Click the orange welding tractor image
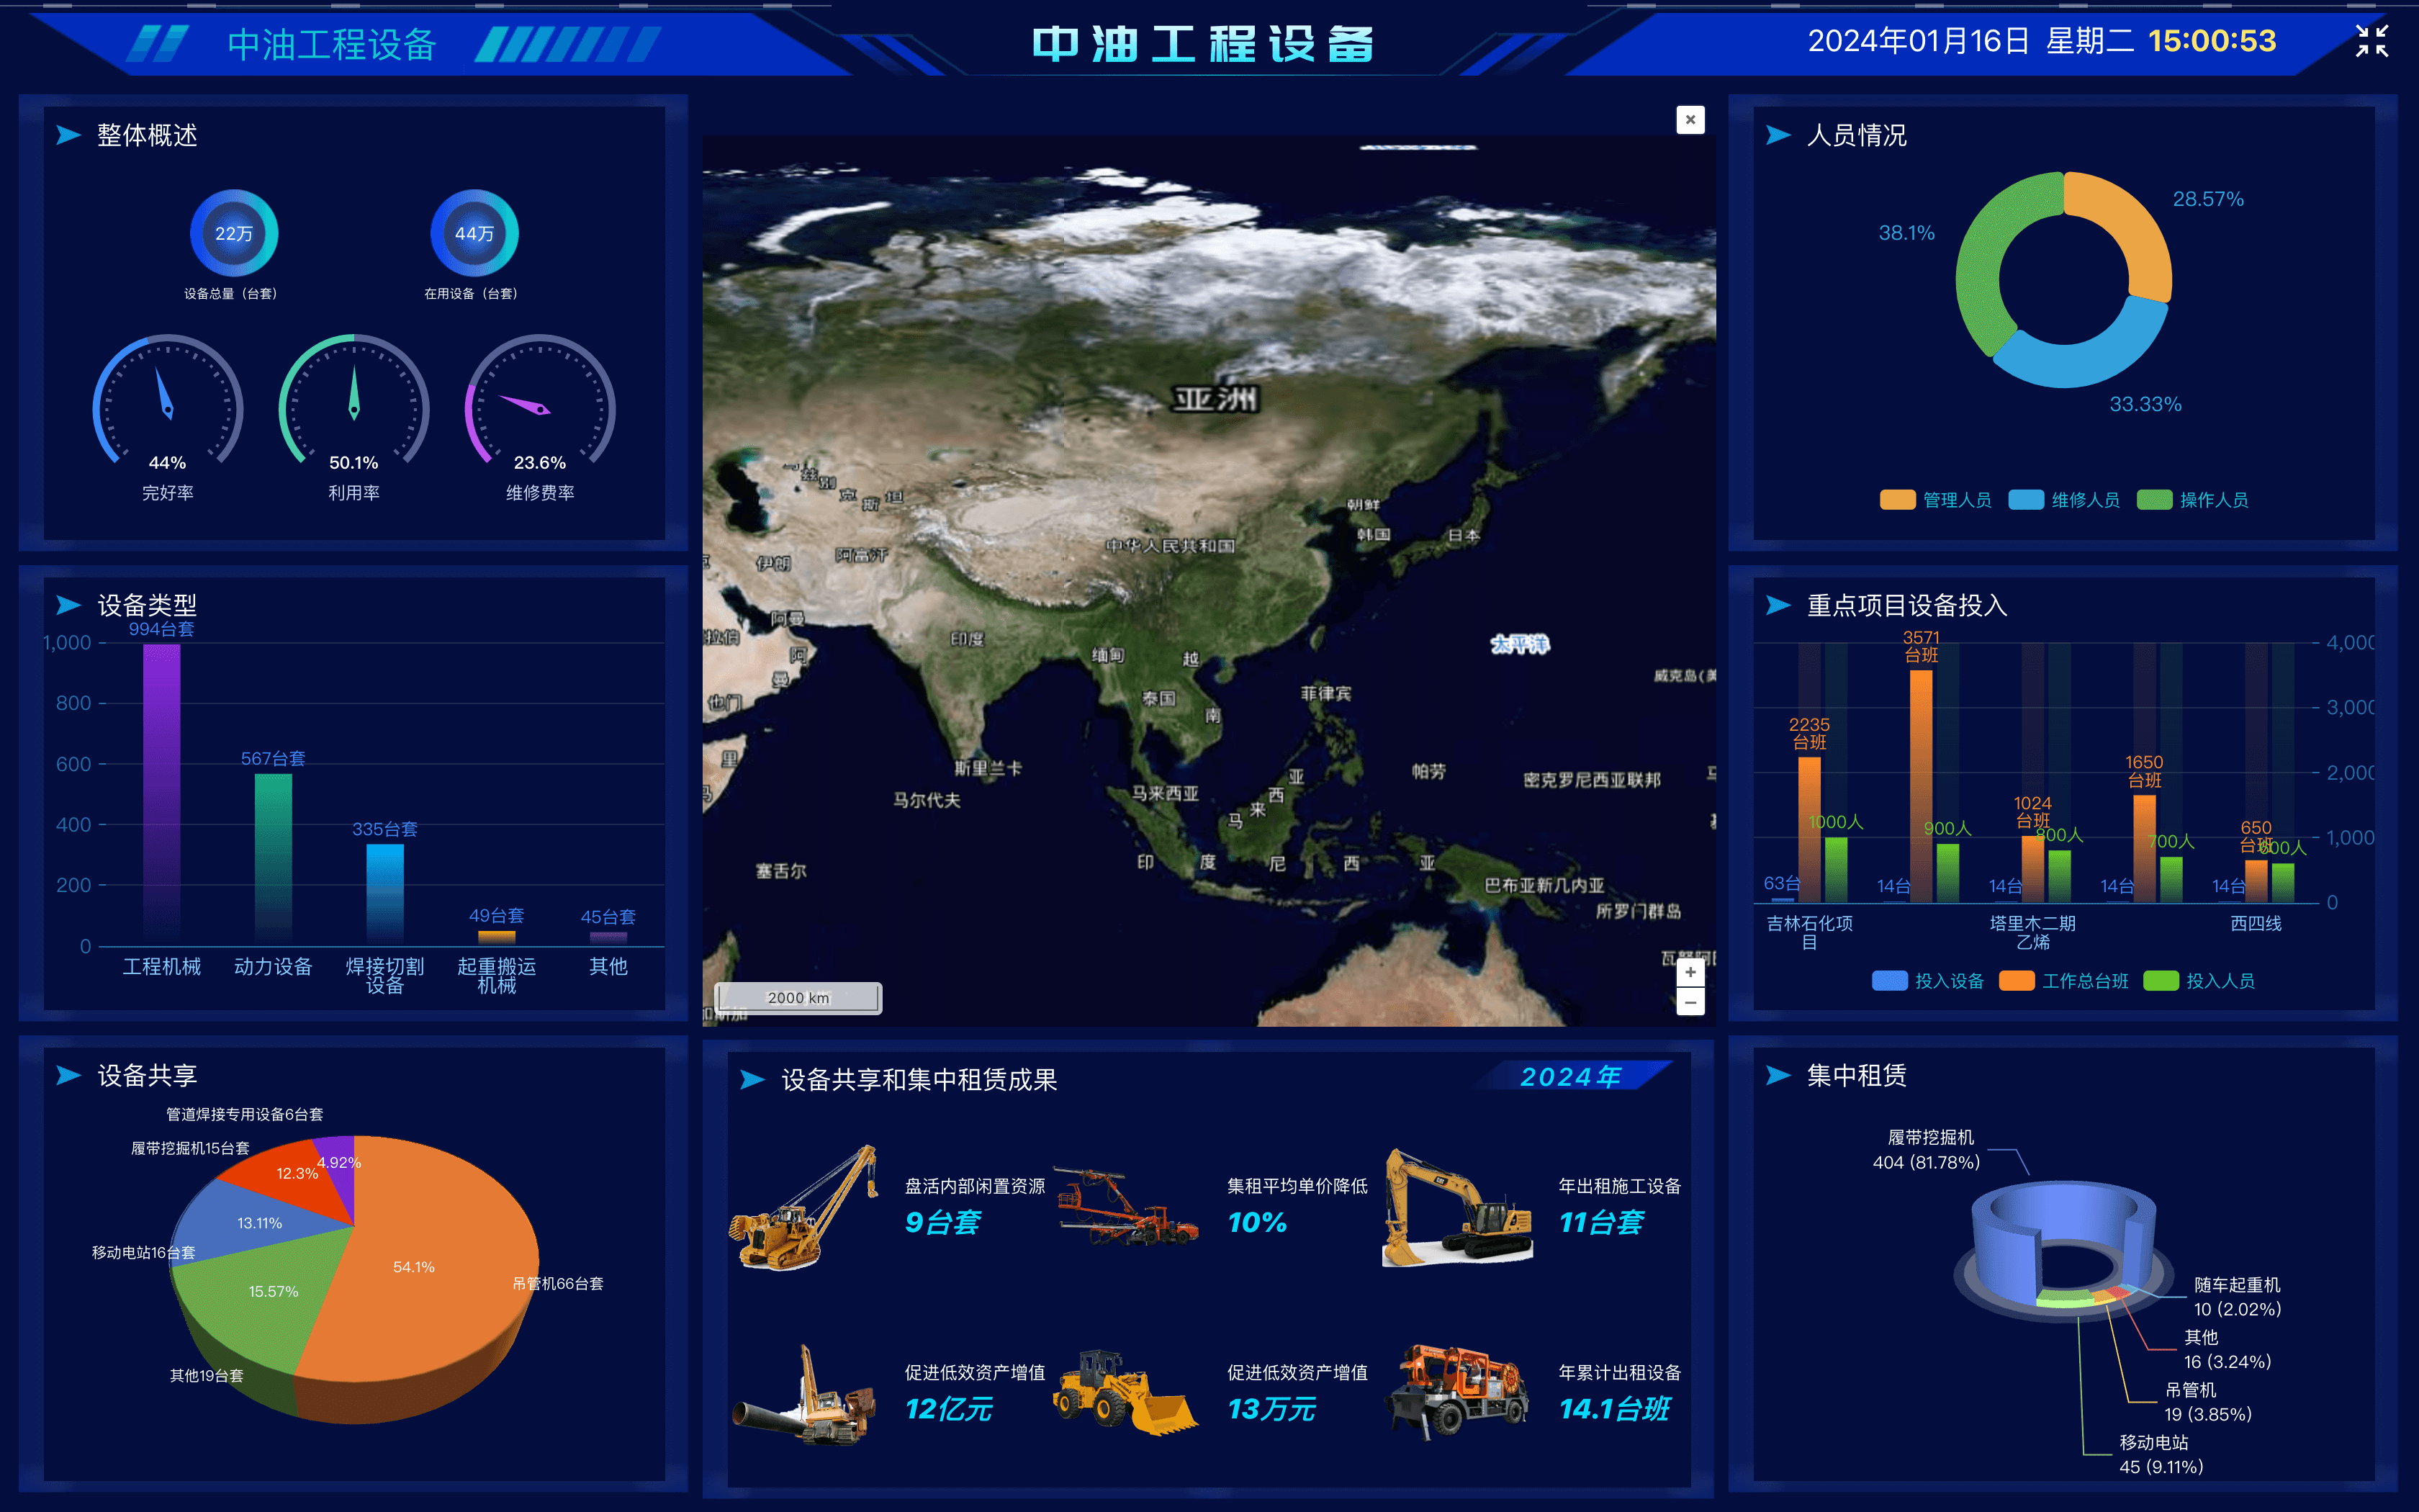The width and height of the screenshot is (2419, 1512). (x=1457, y=1392)
